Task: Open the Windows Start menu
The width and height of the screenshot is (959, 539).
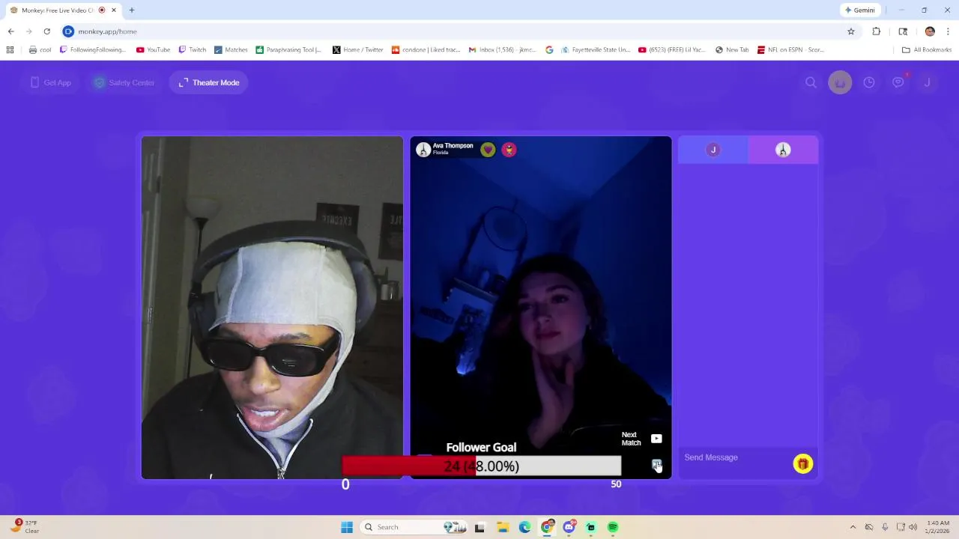Action: click(347, 527)
